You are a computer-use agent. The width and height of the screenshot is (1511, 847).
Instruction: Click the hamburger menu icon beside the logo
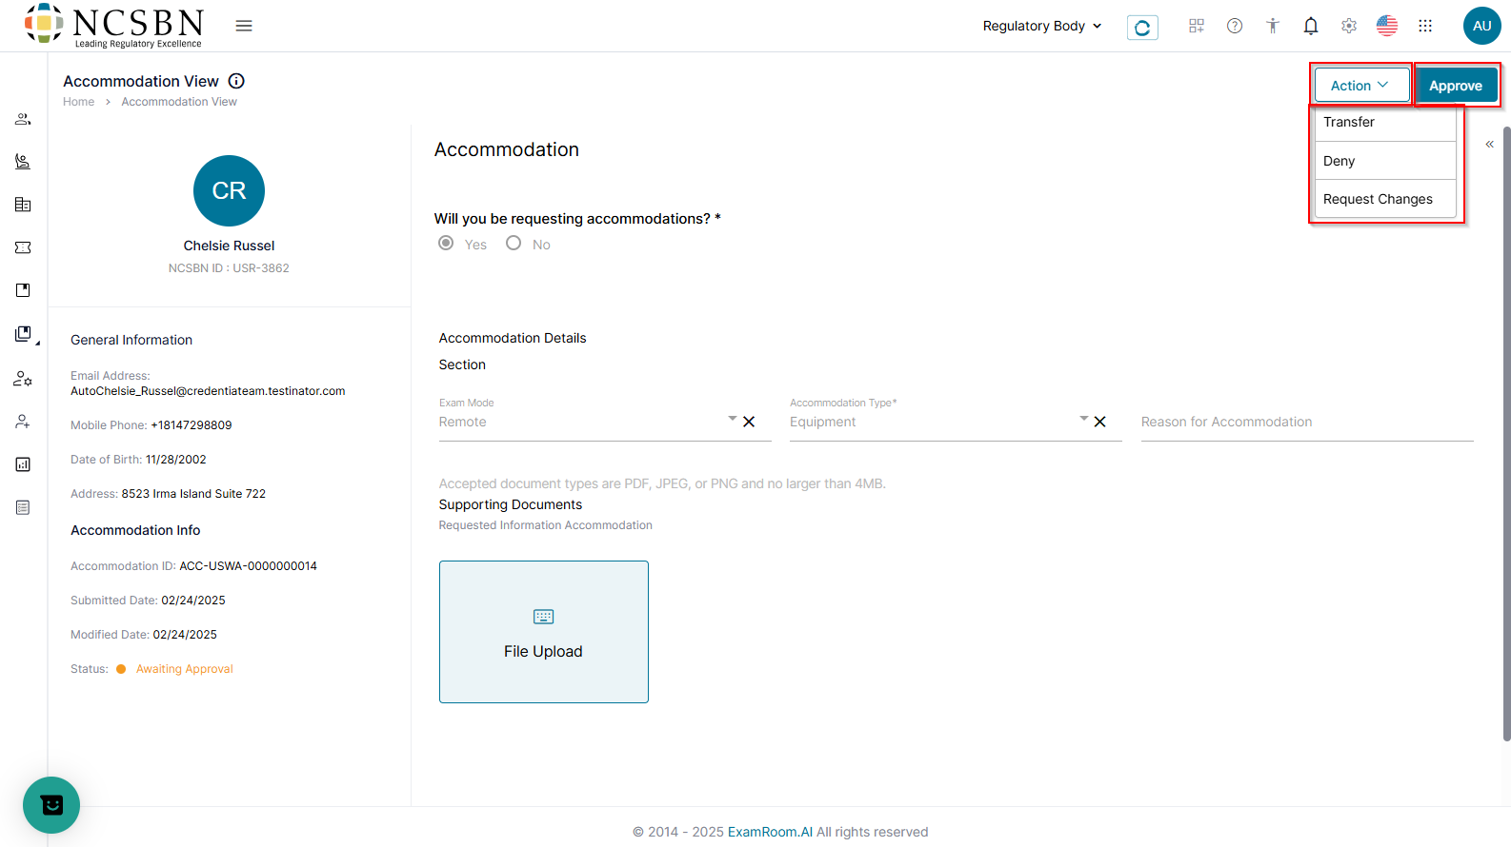(x=244, y=26)
